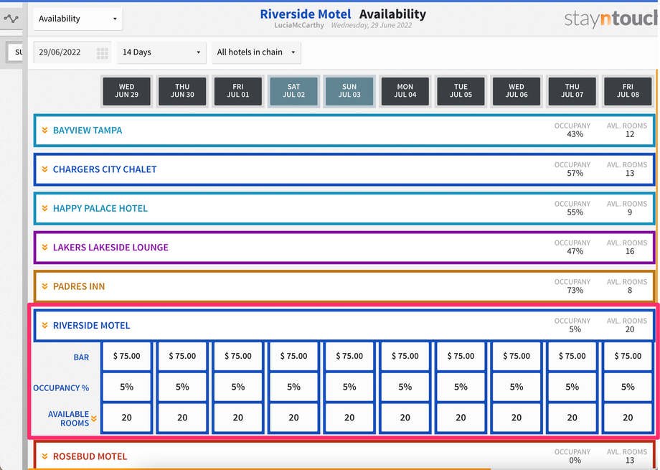660x470 pixels.
Task: Select the SAT JUL 02 date header
Action: pos(294,91)
